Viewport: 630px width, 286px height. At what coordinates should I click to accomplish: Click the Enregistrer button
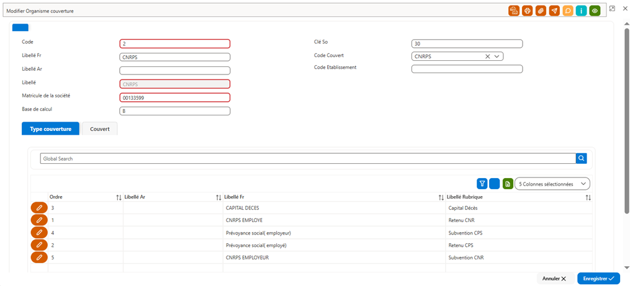(x=599, y=279)
